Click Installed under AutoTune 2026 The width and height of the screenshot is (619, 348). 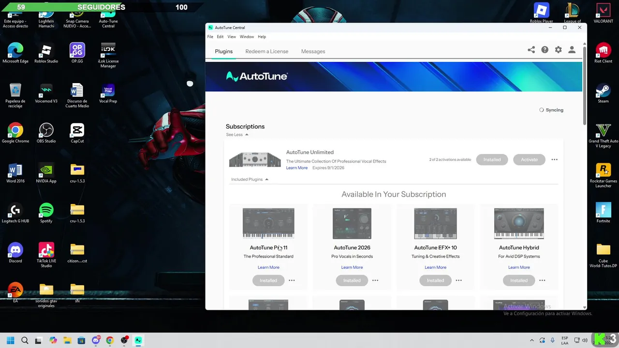point(352,280)
